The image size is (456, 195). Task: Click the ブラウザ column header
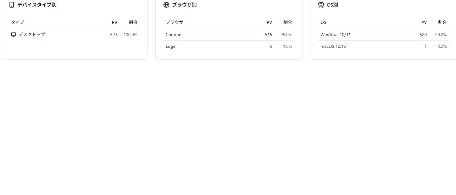[x=175, y=22]
